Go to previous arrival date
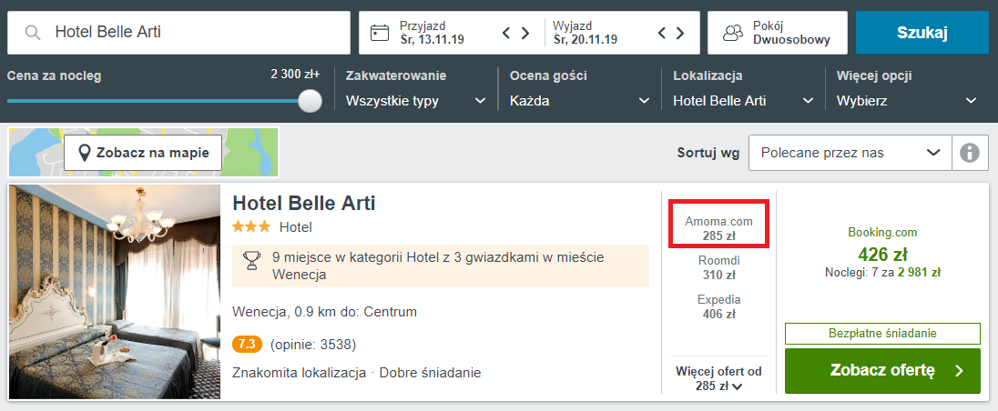Screen dimensions: 998x411 (x=507, y=33)
